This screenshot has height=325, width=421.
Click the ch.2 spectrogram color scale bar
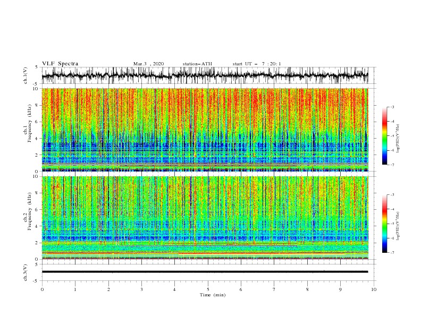tap(384, 224)
